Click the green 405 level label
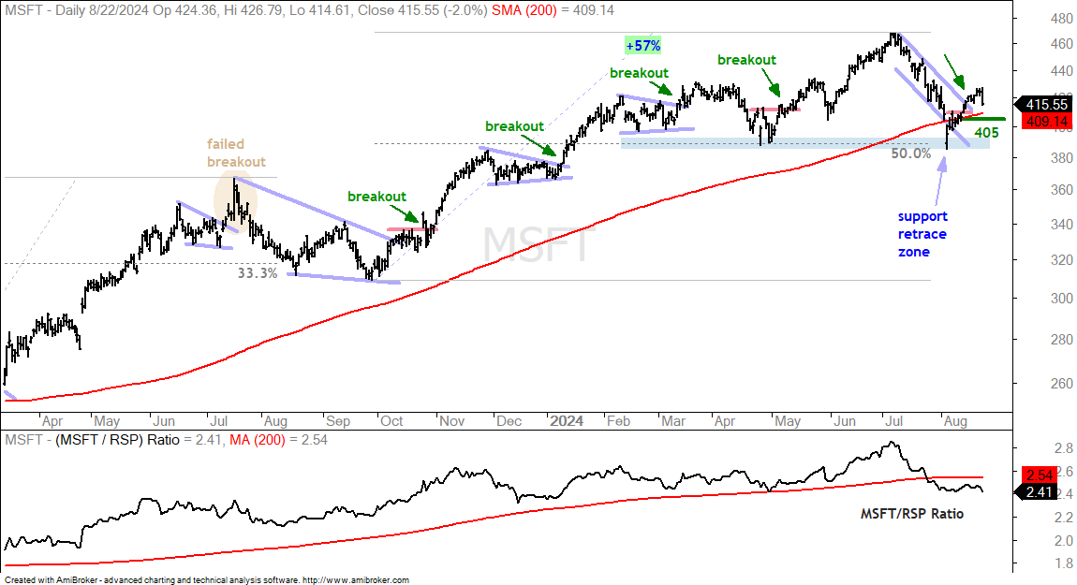The image size is (1077, 585). pos(986,133)
